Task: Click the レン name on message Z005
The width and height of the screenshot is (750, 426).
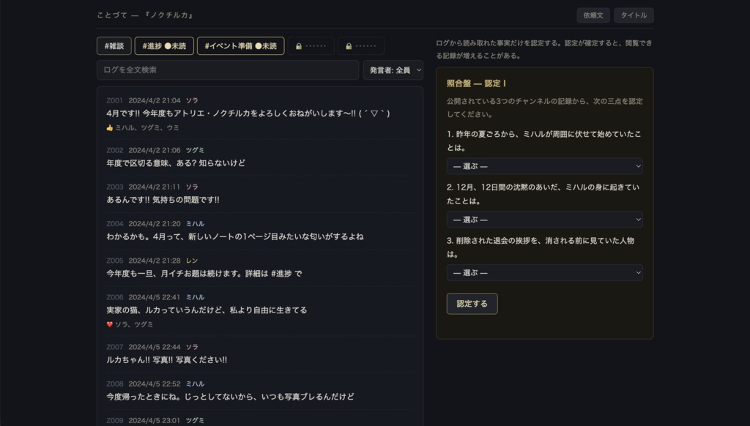Action: click(192, 261)
